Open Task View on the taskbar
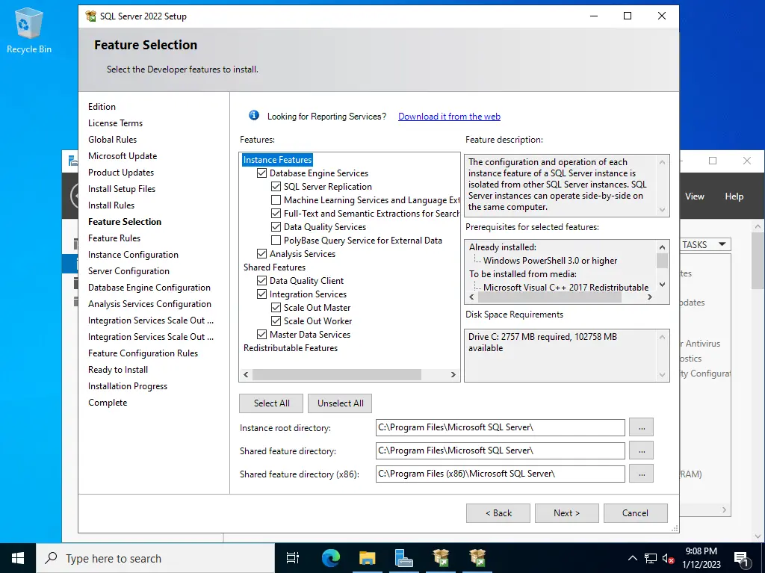The width and height of the screenshot is (765, 573). tap(293, 558)
